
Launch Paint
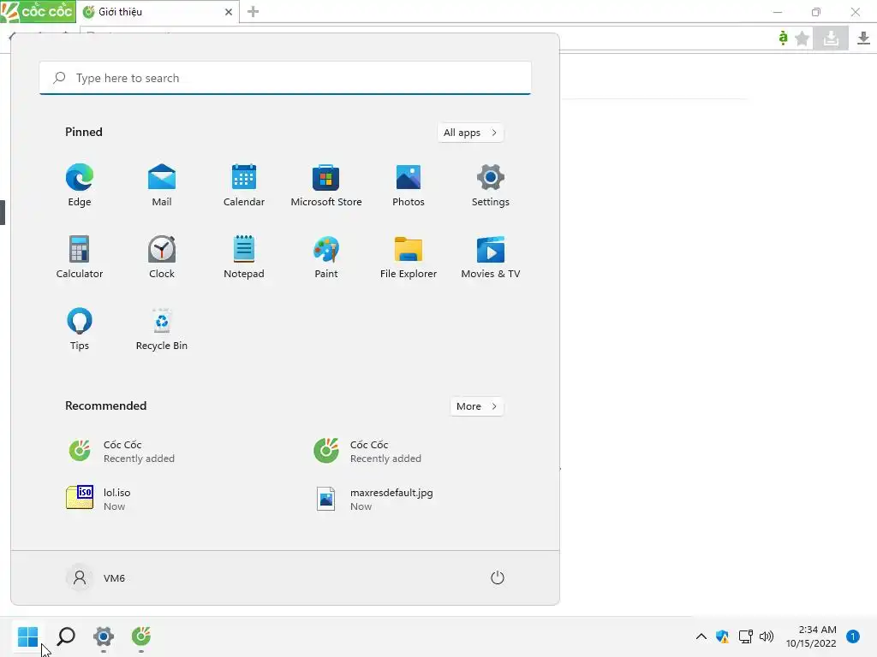click(326, 257)
